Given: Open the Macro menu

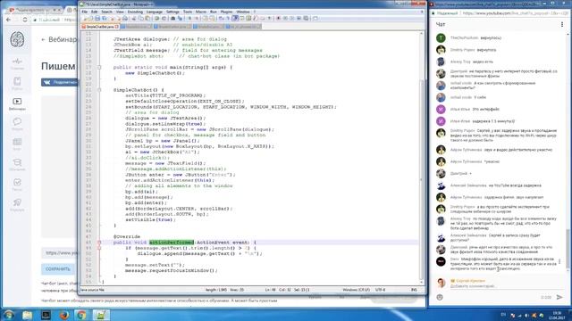Looking at the screenshot, I should [201, 12].
